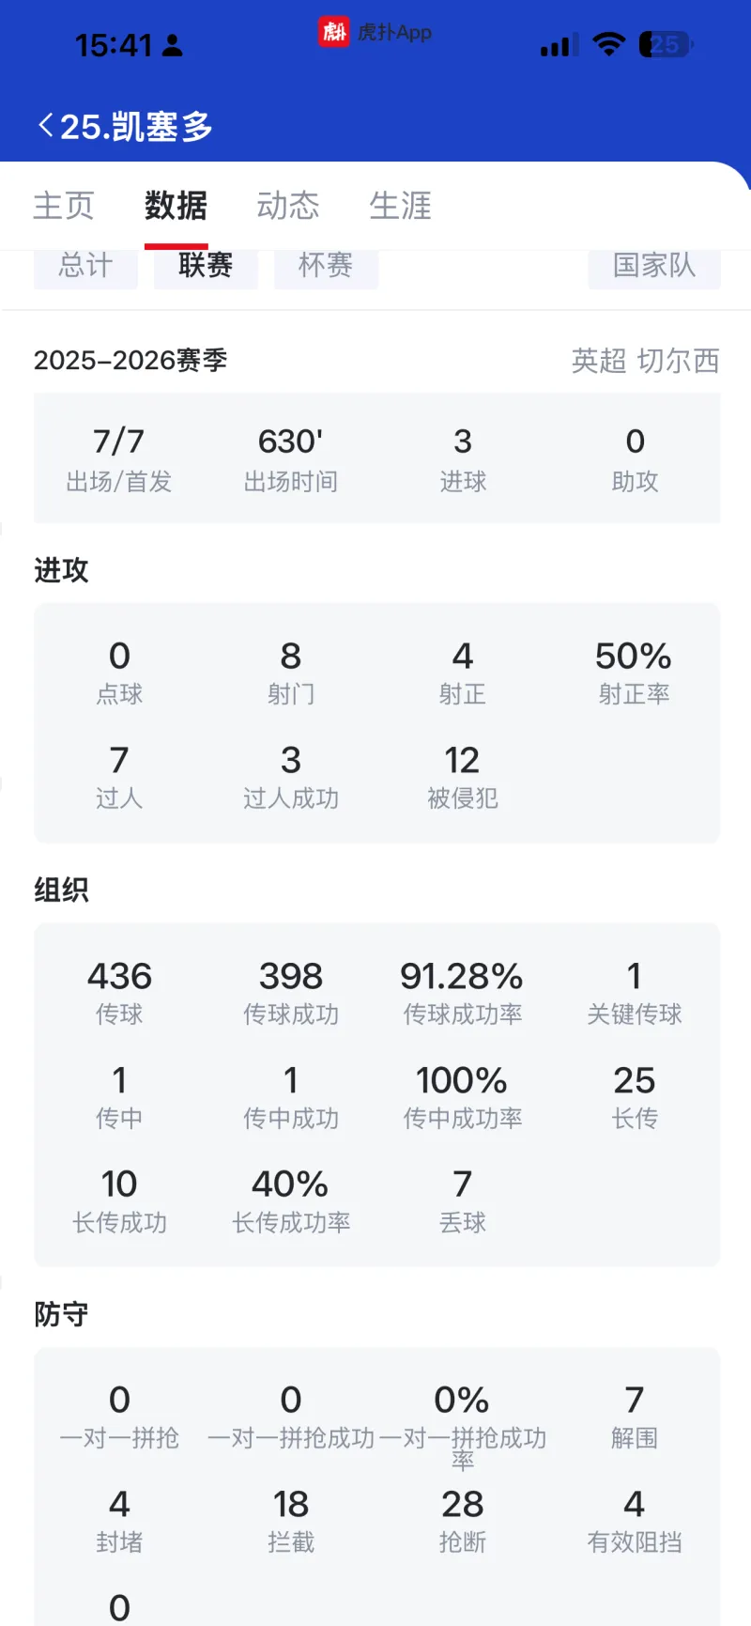Tap the 2025-2026赛季 season label
Viewport: 751px width, 1626px height.
130,361
